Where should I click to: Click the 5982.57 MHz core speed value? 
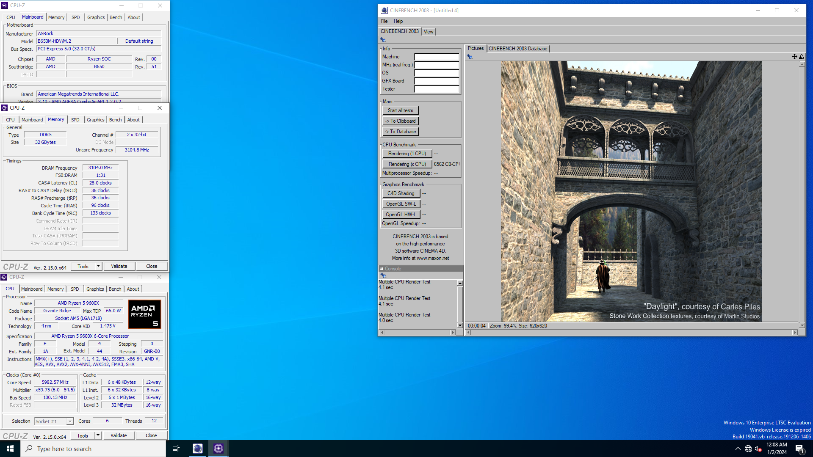pyautogui.click(x=55, y=382)
